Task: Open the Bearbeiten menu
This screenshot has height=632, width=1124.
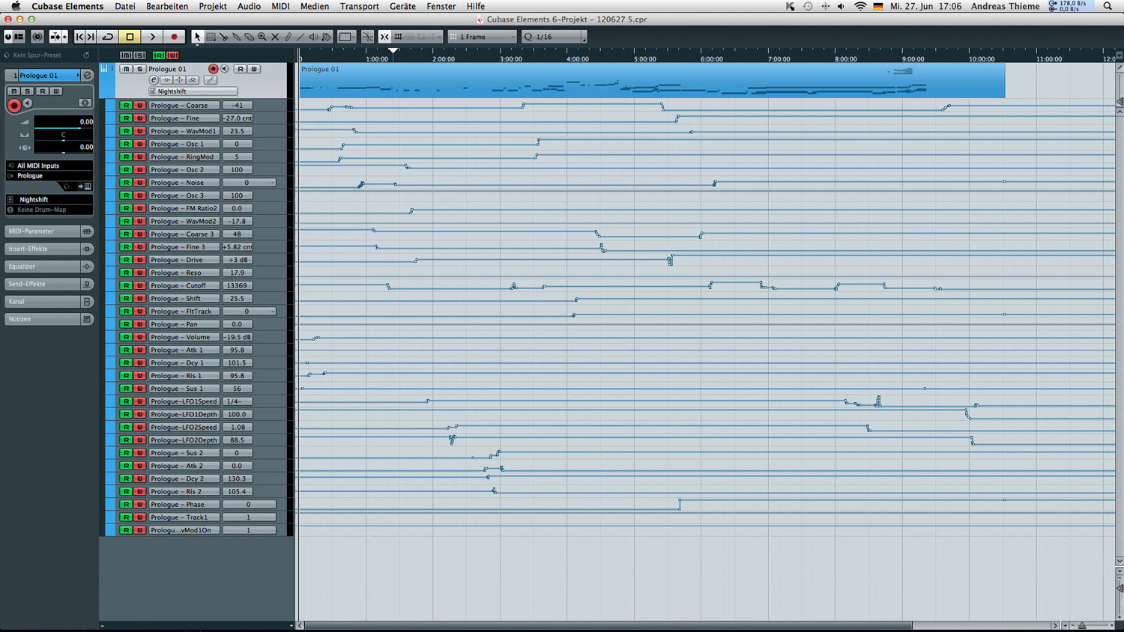Action: (167, 6)
